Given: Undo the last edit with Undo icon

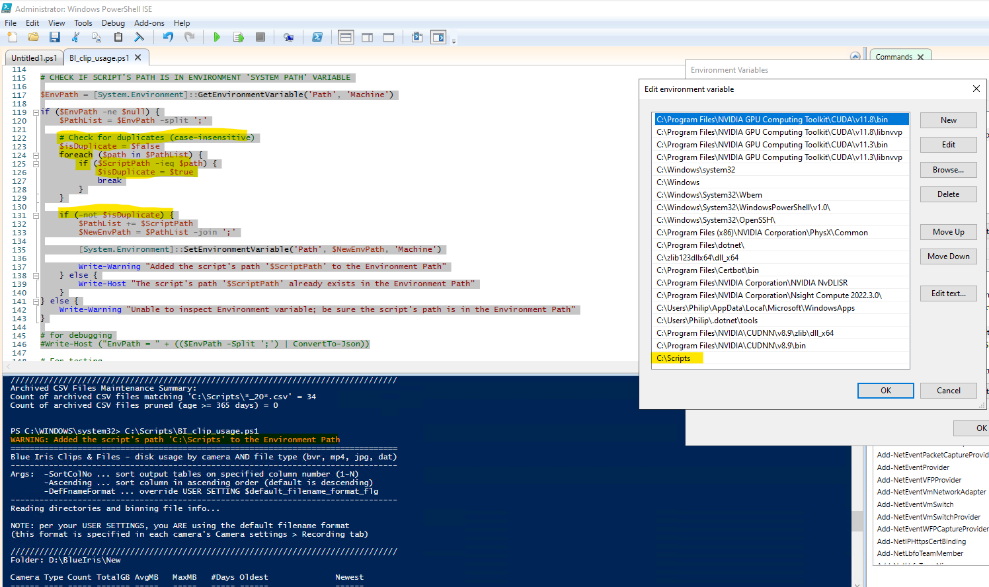Looking at the screenshot, I should pos(168,38).
